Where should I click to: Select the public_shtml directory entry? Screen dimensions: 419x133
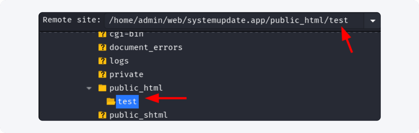pos(138,115)
